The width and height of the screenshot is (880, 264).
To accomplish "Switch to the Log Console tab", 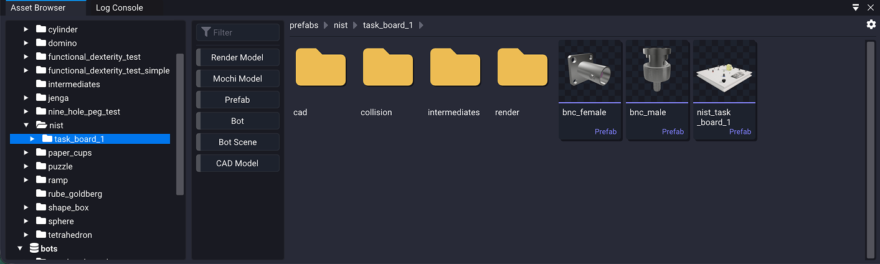I will pyautogui.click(x=120, y=7).
